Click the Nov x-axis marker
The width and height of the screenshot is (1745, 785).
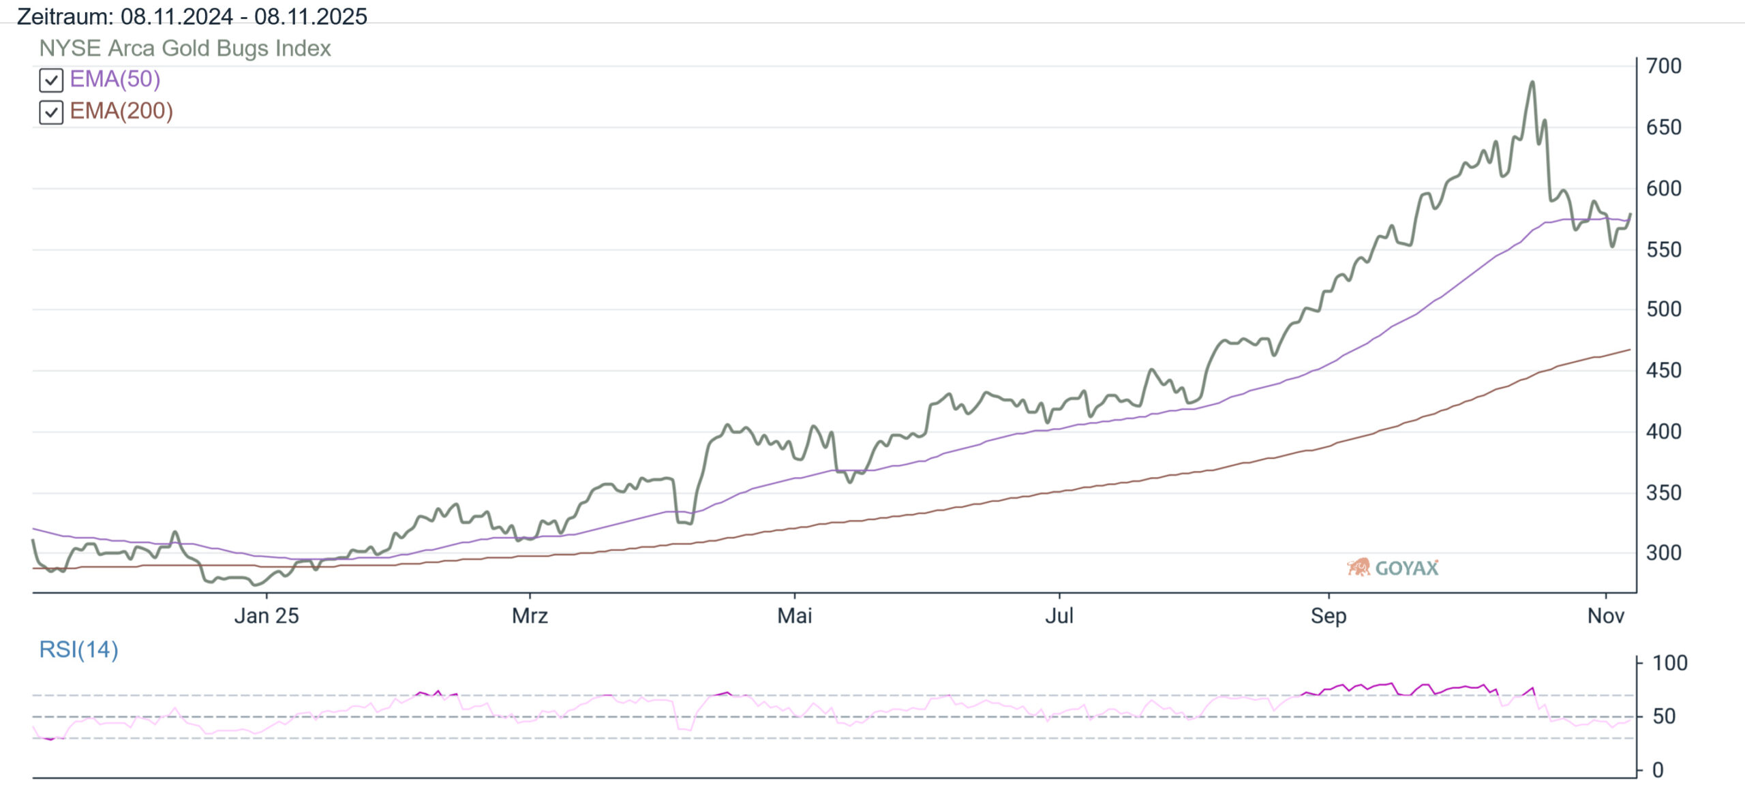tap(1605, 615)
